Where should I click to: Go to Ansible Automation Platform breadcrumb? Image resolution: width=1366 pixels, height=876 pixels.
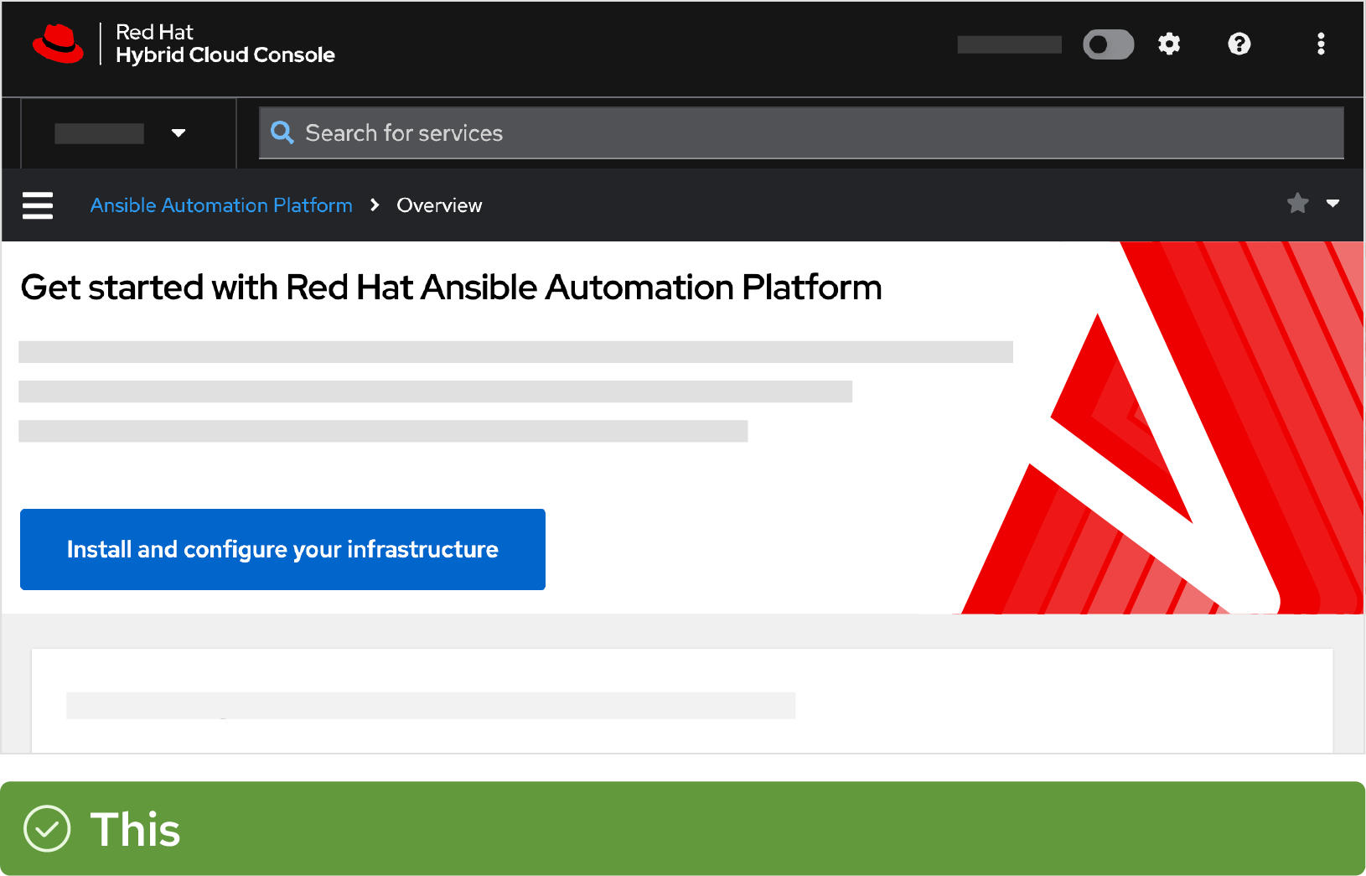(221, 205)
